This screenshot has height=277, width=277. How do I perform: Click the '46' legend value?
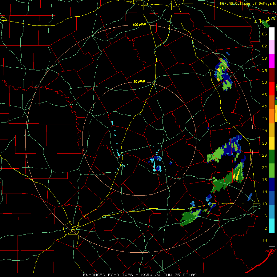coord(264,95)
